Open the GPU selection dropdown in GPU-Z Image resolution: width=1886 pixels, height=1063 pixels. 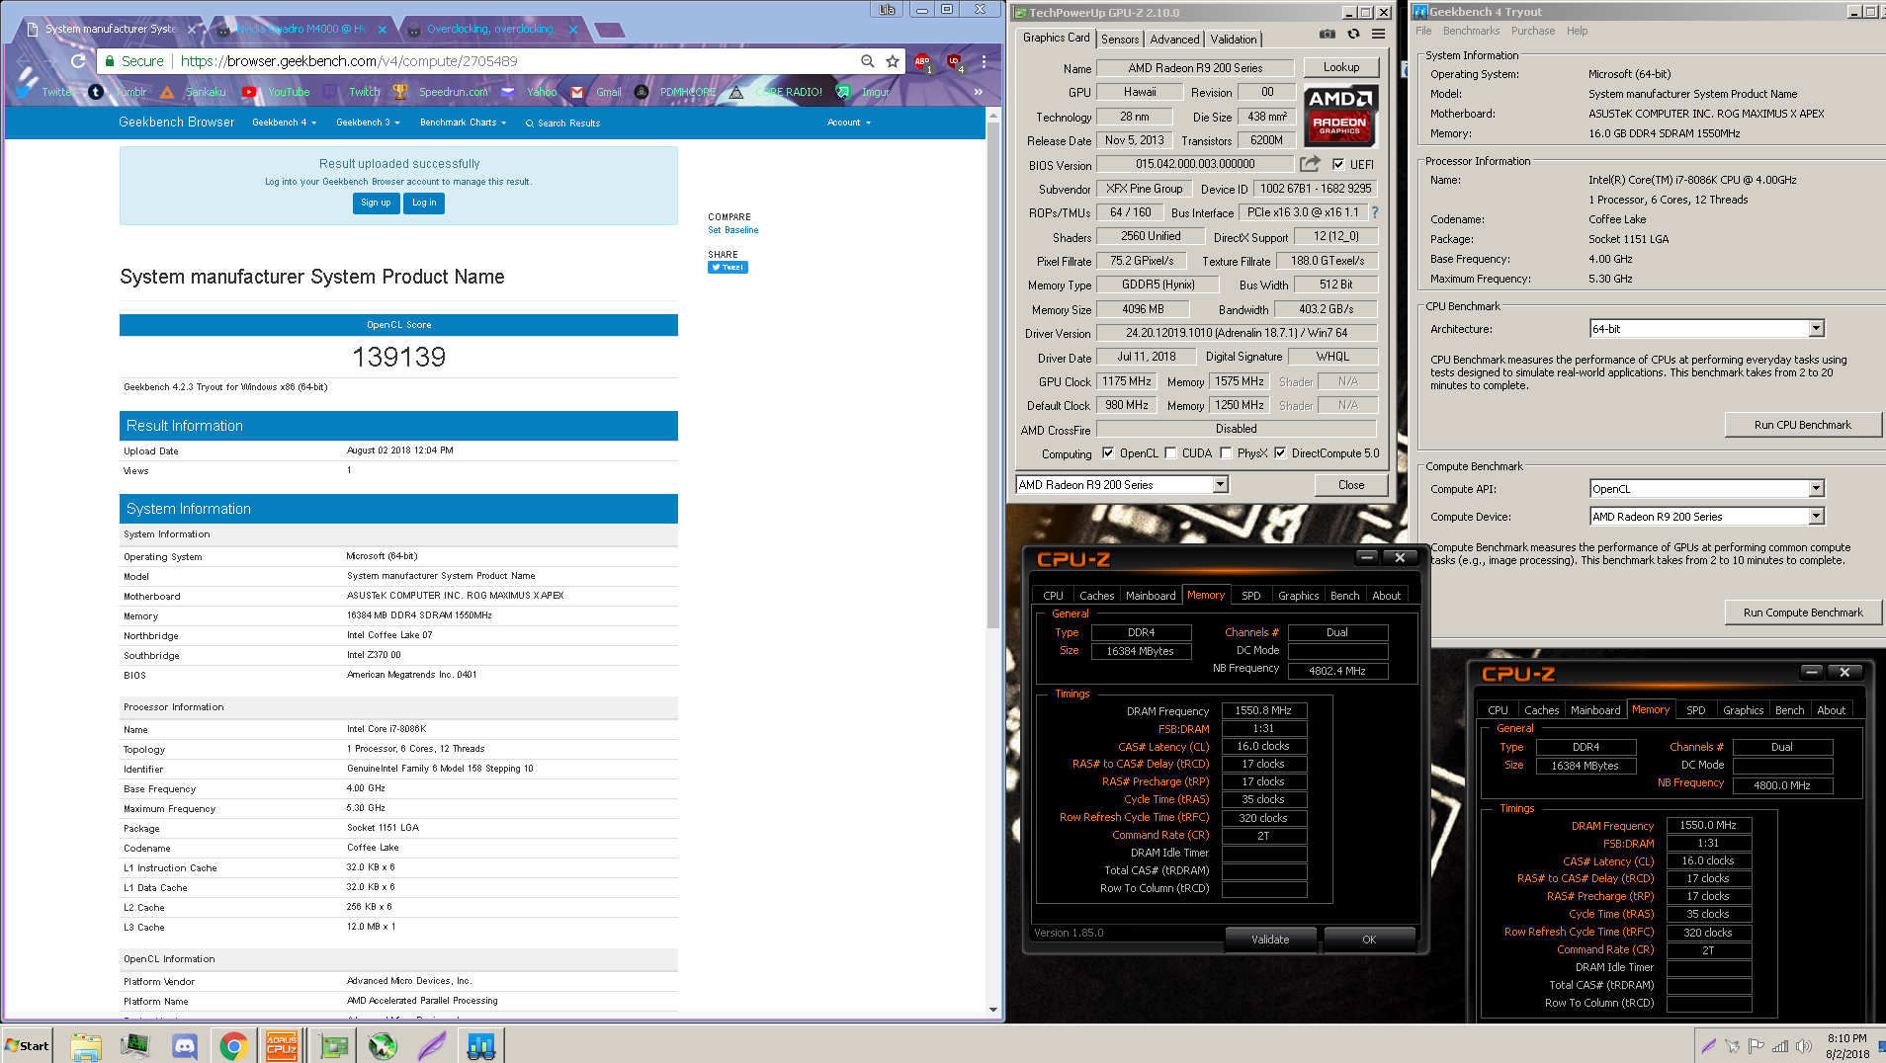[x=1220, y=484]
